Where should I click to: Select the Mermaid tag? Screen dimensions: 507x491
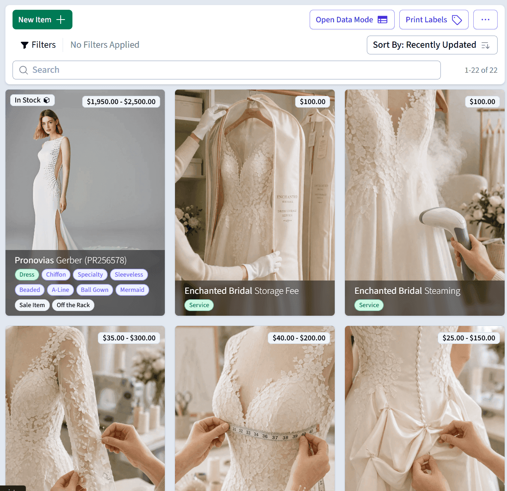pyautogui.click(x=132, y=290)
